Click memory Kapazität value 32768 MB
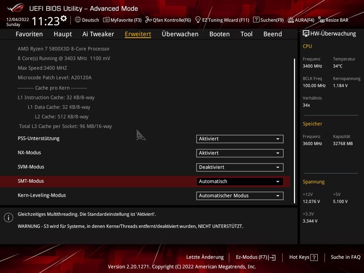 [343, 144]
